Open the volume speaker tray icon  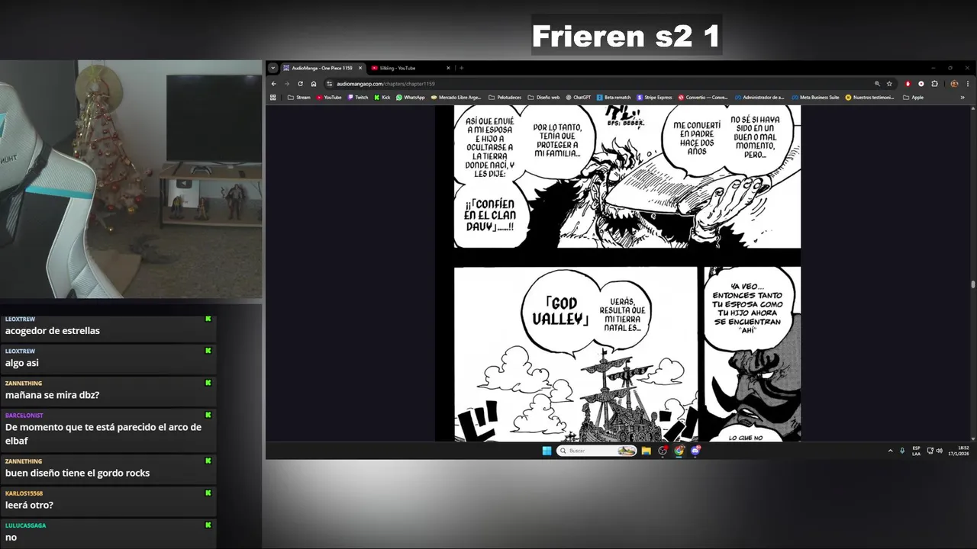pos(939,451)
